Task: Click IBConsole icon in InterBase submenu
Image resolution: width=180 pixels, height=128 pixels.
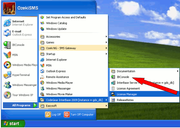Action: (x=113, y=77)
